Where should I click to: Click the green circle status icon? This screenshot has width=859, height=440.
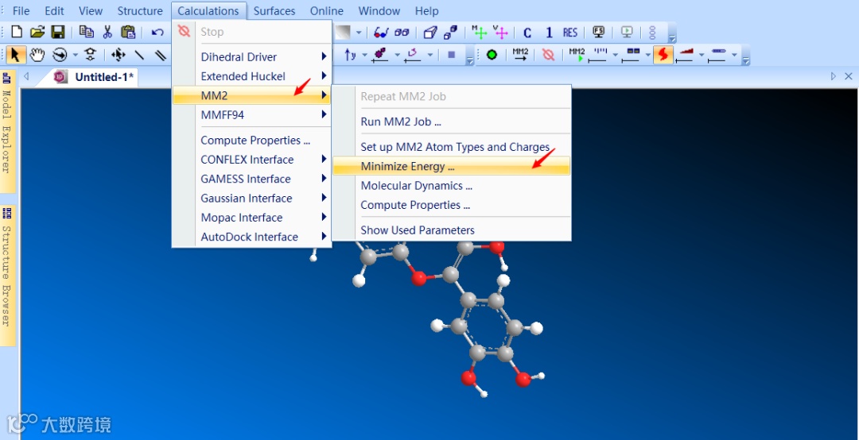[x=492, y=55]
